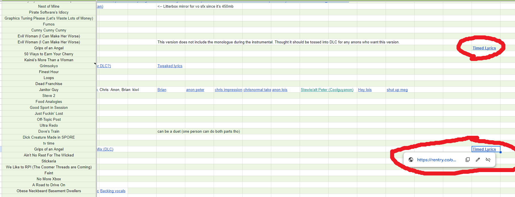Select the Fumos cell
The width and height of the screenshot is (515, 197).
49,24
